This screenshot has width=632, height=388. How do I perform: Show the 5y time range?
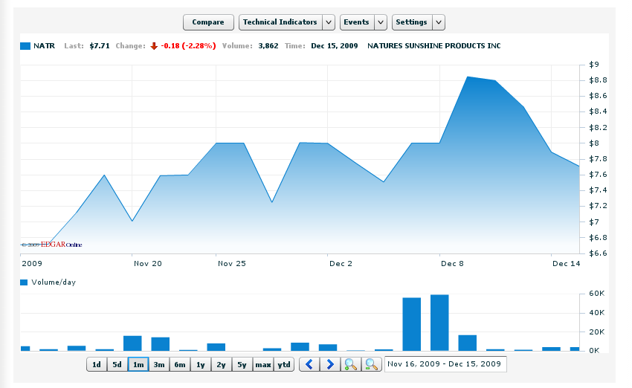pyautogui.click(x=242, y=365)
